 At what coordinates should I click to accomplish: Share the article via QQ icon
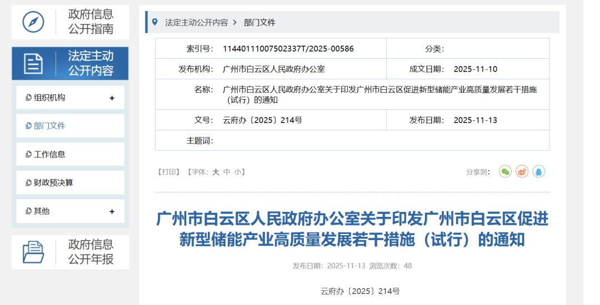coord(538,172)
